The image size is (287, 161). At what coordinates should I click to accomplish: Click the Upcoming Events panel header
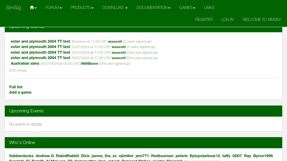click(143, 111)
